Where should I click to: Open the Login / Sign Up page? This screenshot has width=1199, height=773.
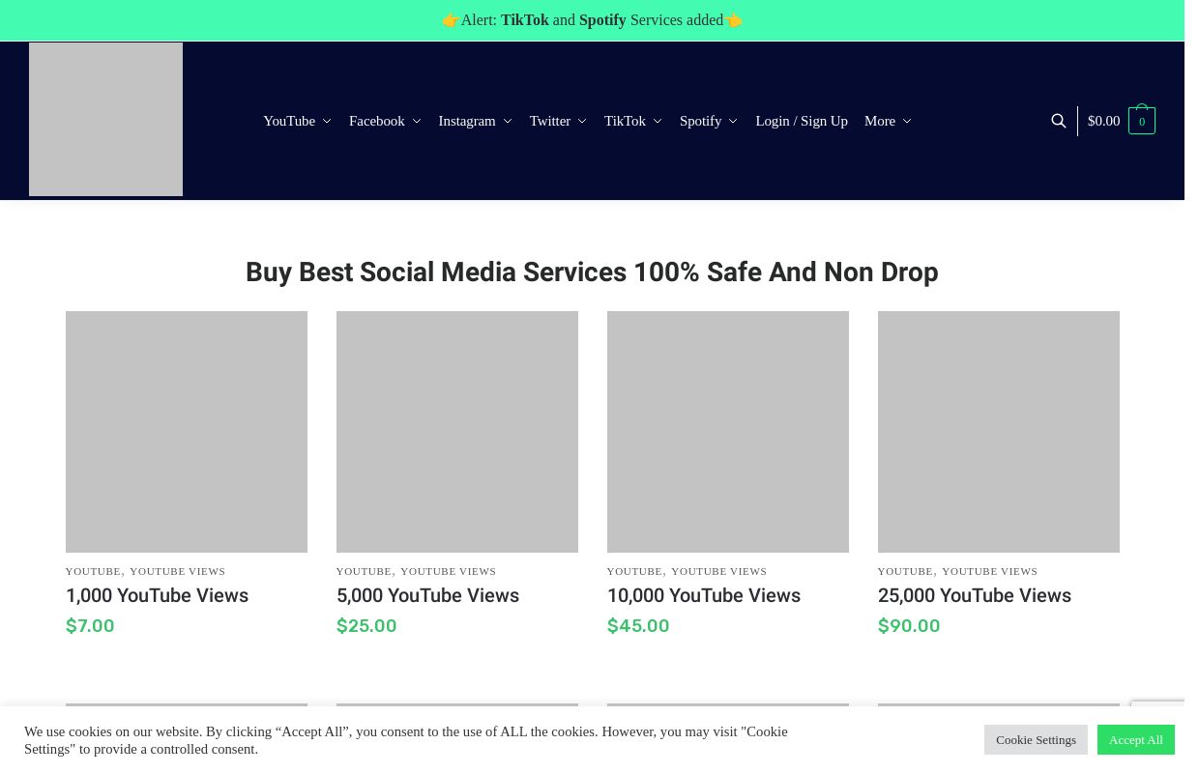coord(801,121)
